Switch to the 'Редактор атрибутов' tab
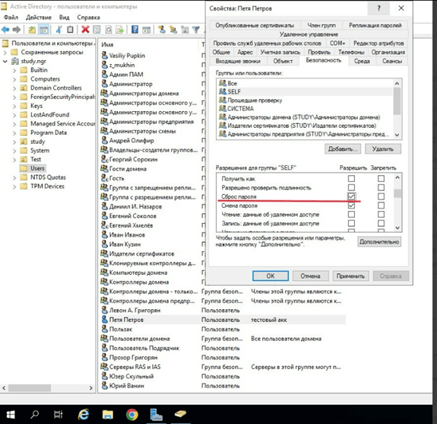 click(378, 43)
